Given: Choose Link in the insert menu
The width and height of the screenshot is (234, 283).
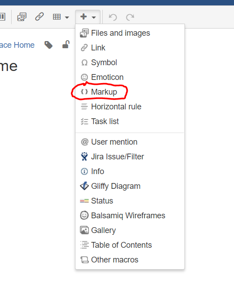Looking at the screenshot, I should pos(130,48).
